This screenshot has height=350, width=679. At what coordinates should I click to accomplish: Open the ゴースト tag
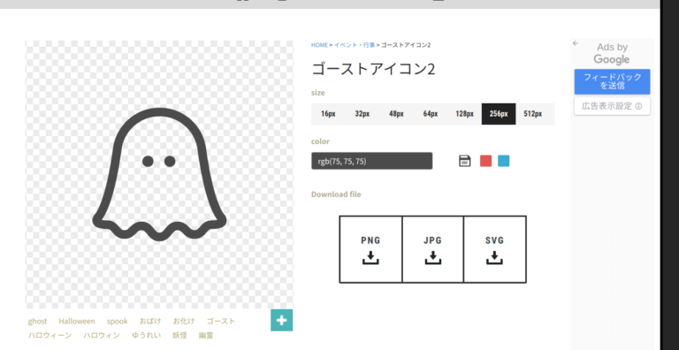pos(221,321)
